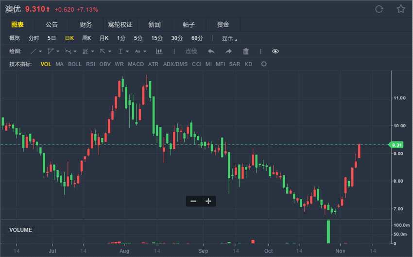
Task: Enable the ADX/DMS indicator
Action: point(175,64)
